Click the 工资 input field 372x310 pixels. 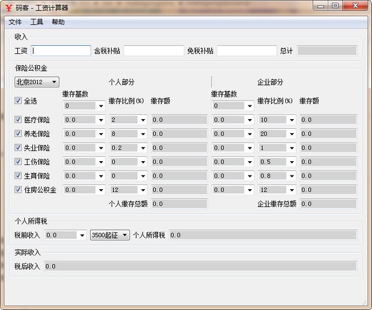(x=61, y=51)
